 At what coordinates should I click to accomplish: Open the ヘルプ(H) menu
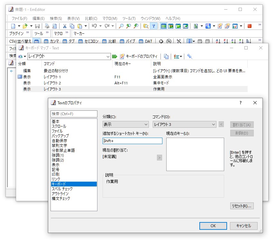pyautogui.click(x=173, y=19)
